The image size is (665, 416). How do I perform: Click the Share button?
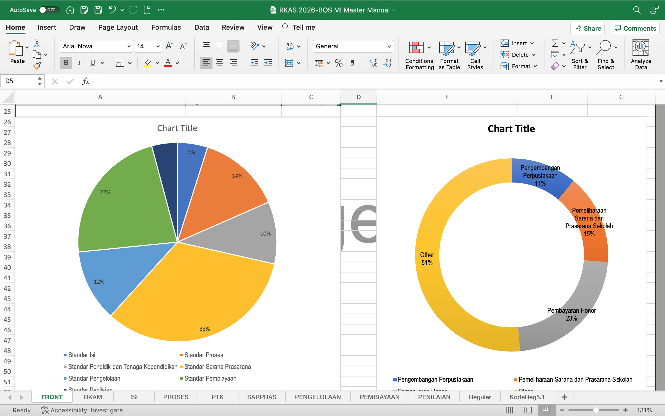pos(587,28)
